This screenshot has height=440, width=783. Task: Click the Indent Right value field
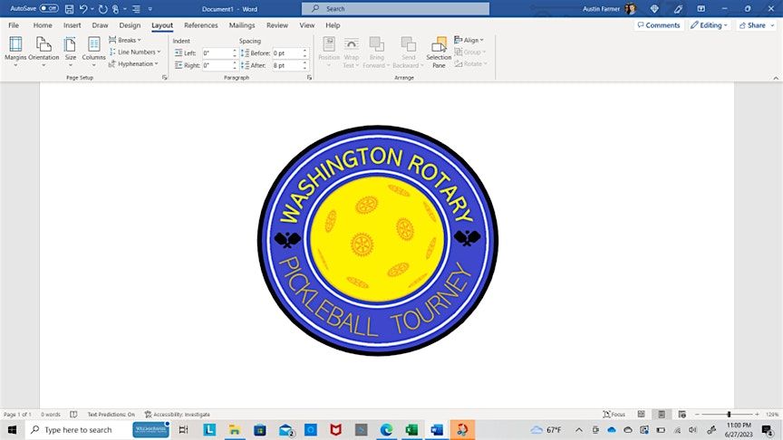click(x=217, y=65)
